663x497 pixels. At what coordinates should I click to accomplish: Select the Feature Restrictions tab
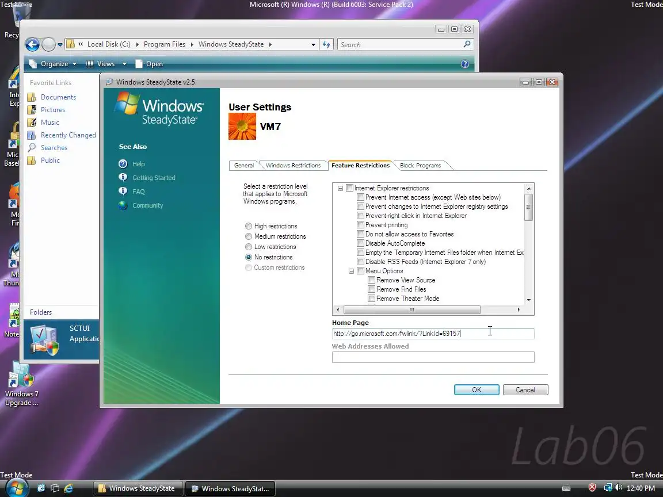tap(360, 165)
